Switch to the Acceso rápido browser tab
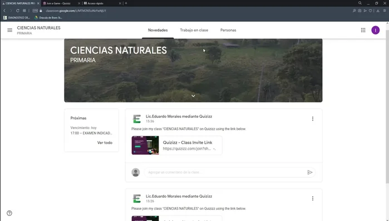Image resolution: width=389 pixels, height=221 pixels. (x=102, y=3)
